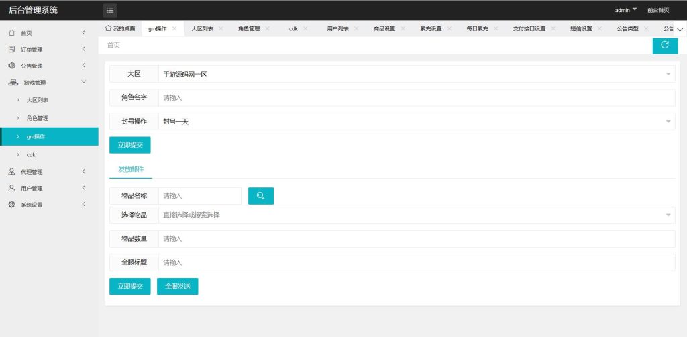Viewport: 687px width, 337px height.
Task: Click the home icon next to 首页
Action: click(12, 33)
